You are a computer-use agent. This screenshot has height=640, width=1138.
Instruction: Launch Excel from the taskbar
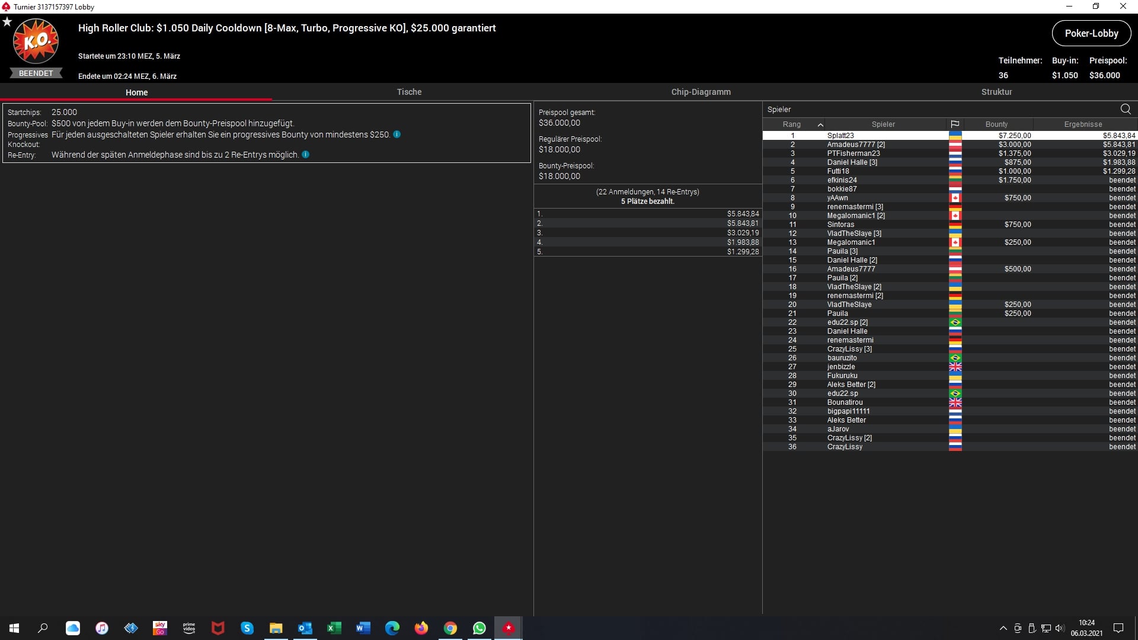(334, 628)
